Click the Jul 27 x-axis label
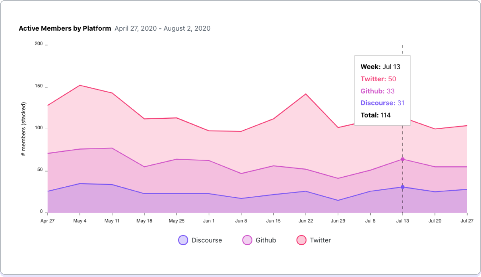Viewport: 481px width, 277px height. click(x=467, y=221)
